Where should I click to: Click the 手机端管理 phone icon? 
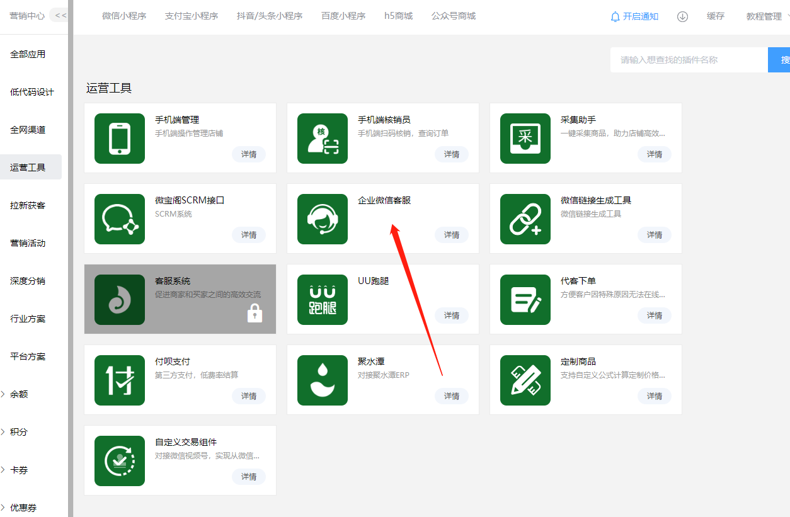[120, 139]
